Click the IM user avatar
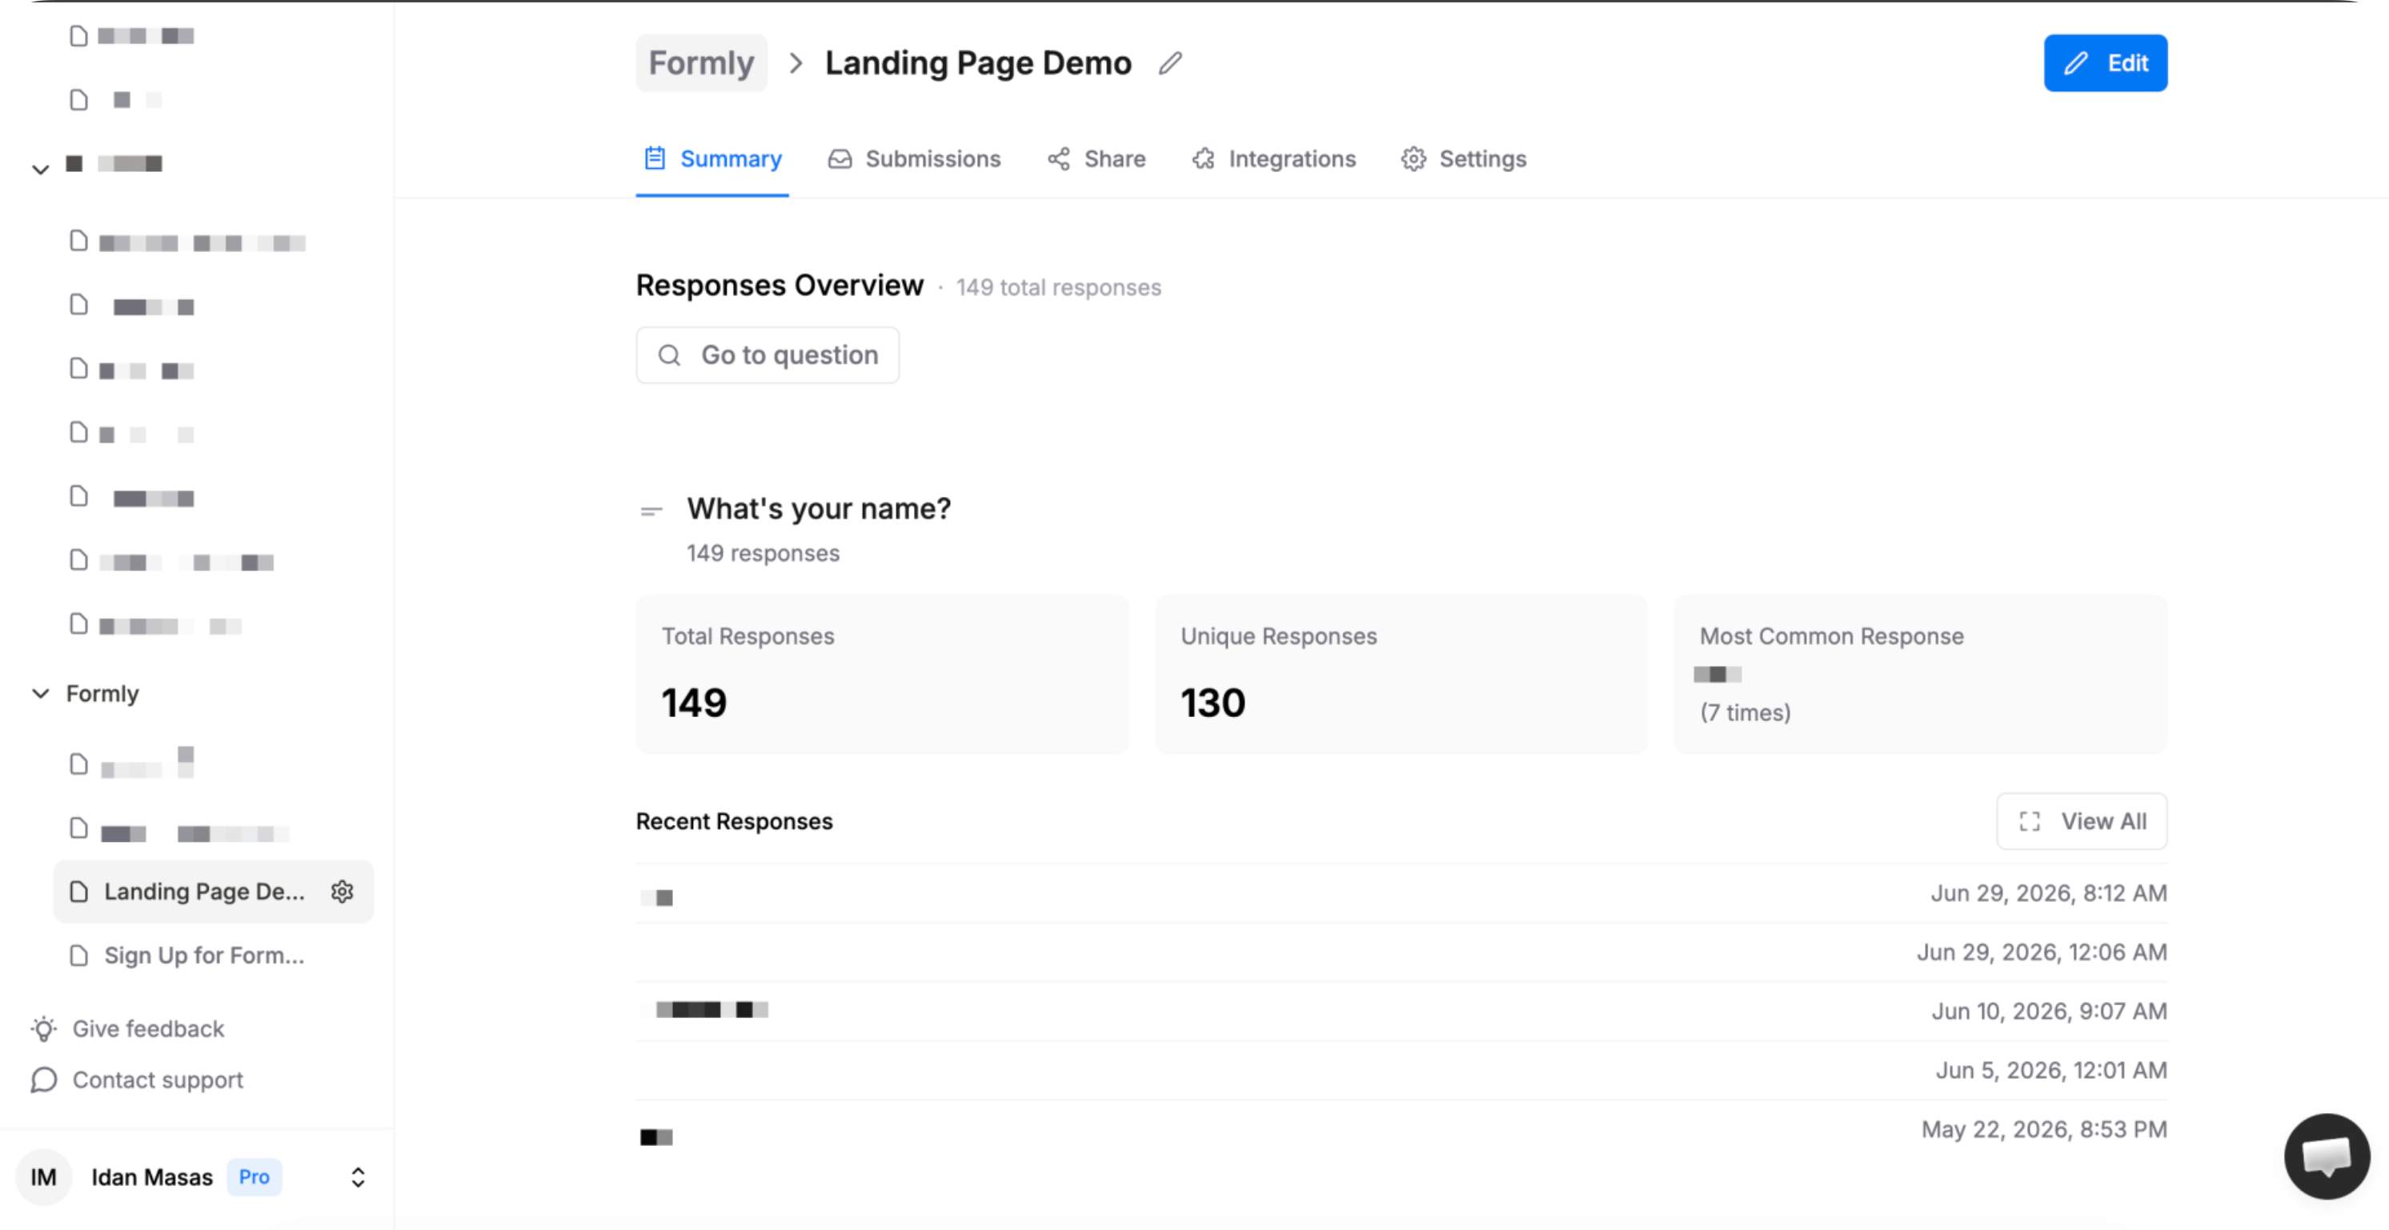The image size is (2389, 1230). 43,1177
